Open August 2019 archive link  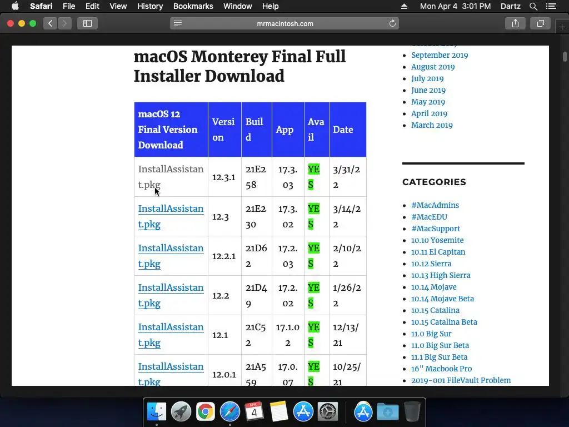(x=432, y=67)
